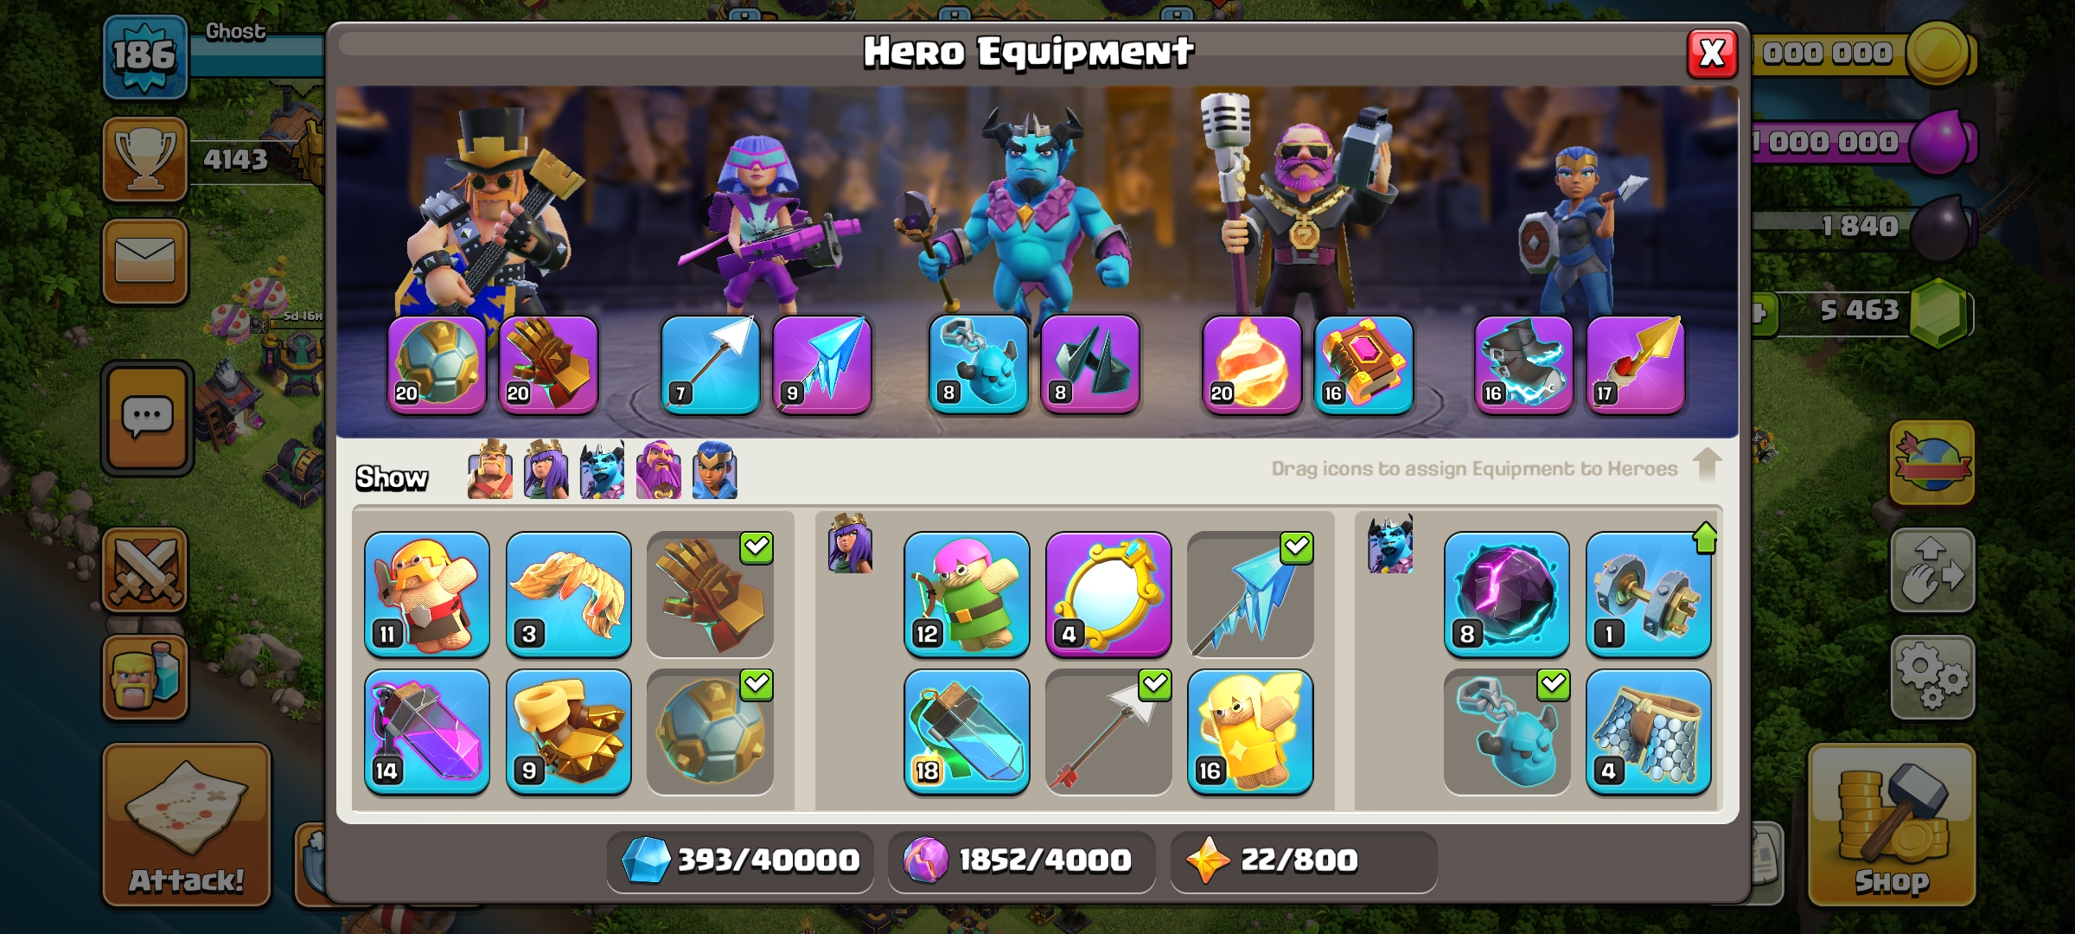Viewport: 2075px width, 934px height.
Task: Filter equipment by Grand Warden portrait
Action: point(658,470)
